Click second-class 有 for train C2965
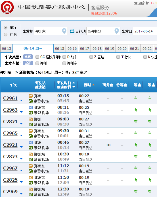Screen dimensions: 157x197 click(x=150, y=133)
